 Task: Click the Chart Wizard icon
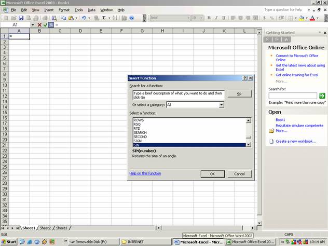click(124, 18)
